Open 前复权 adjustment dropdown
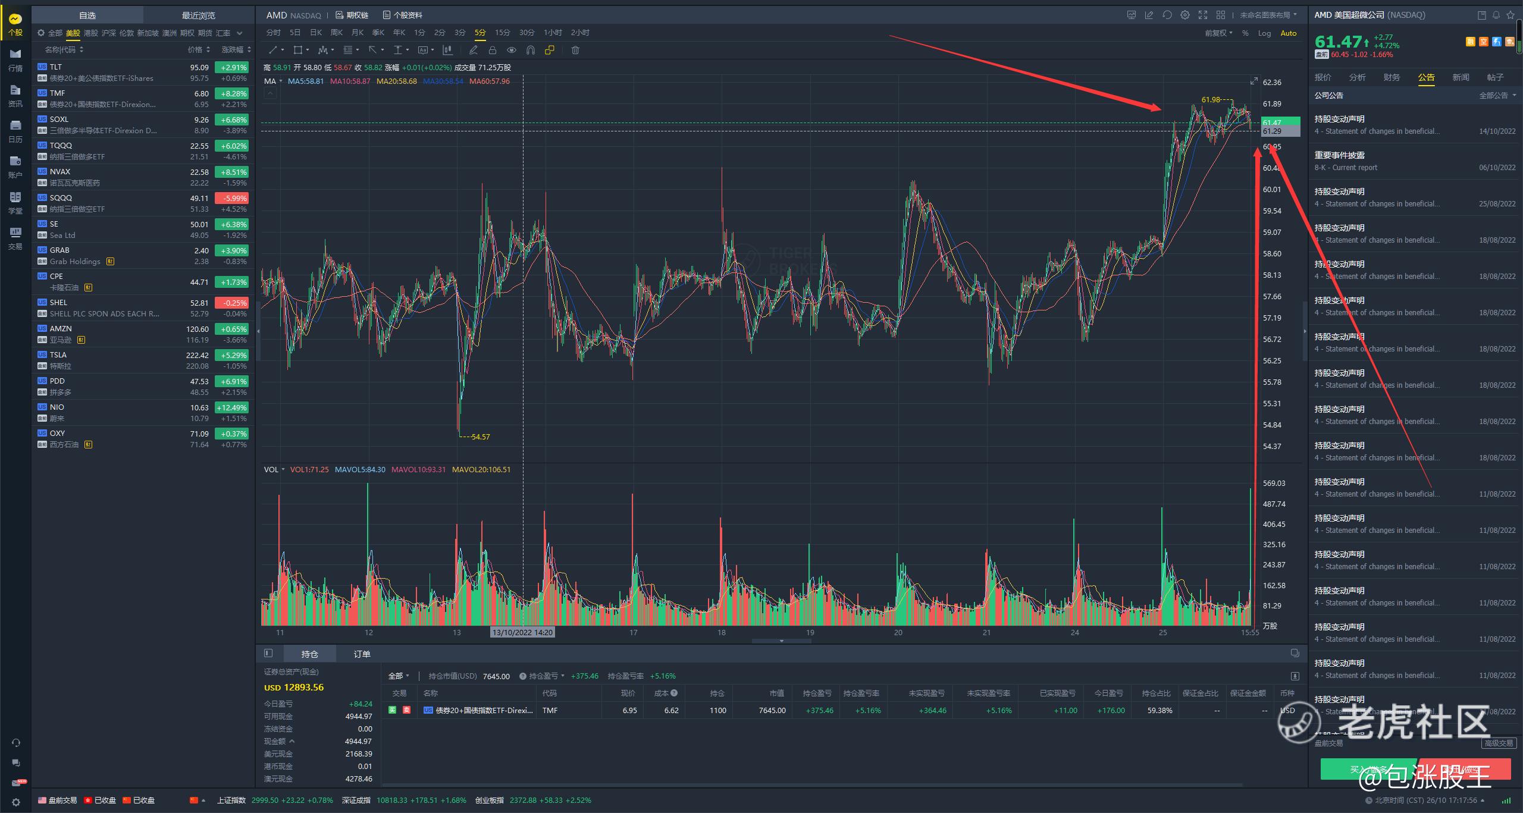The width and height of the screenshot is (1523, 813). click(x=1218, y=33)
